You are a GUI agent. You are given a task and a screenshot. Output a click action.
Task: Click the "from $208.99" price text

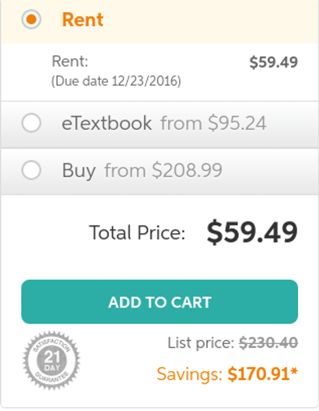click(x=163, y=170)
